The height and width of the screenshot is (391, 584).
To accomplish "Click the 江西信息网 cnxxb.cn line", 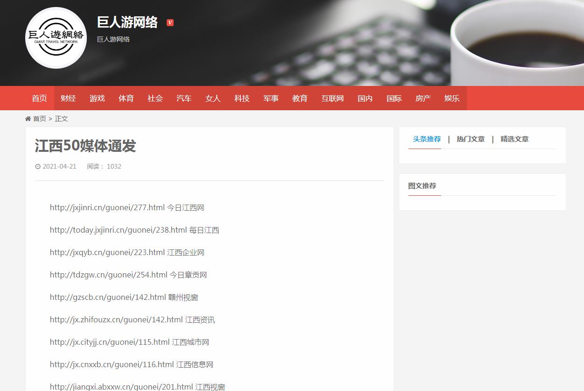I will point(132,364).
